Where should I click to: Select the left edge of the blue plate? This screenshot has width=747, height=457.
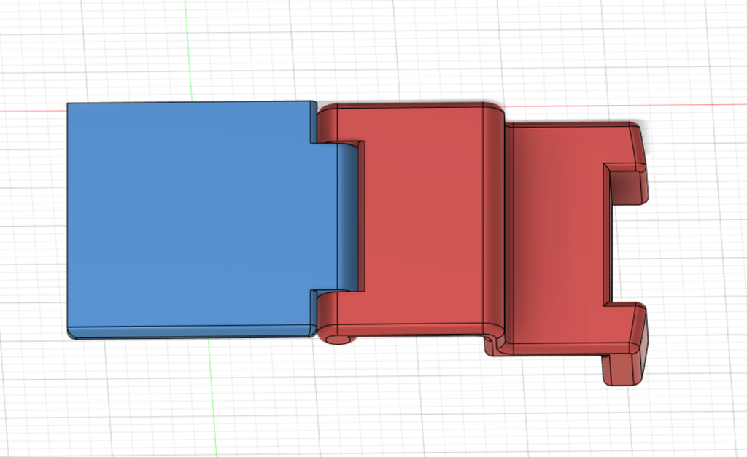pyautogui.click(x=67, y=219)
